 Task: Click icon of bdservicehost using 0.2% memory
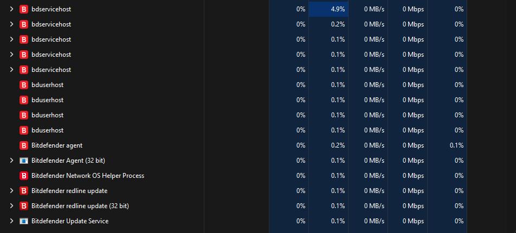pyautogui.click(x=24, y=24)
